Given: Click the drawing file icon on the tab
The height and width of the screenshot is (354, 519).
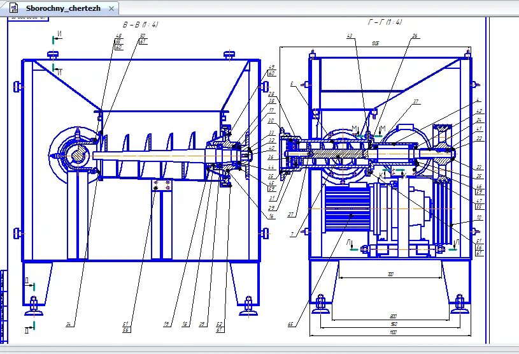Looking at the screenshot, I should point(13,8).
